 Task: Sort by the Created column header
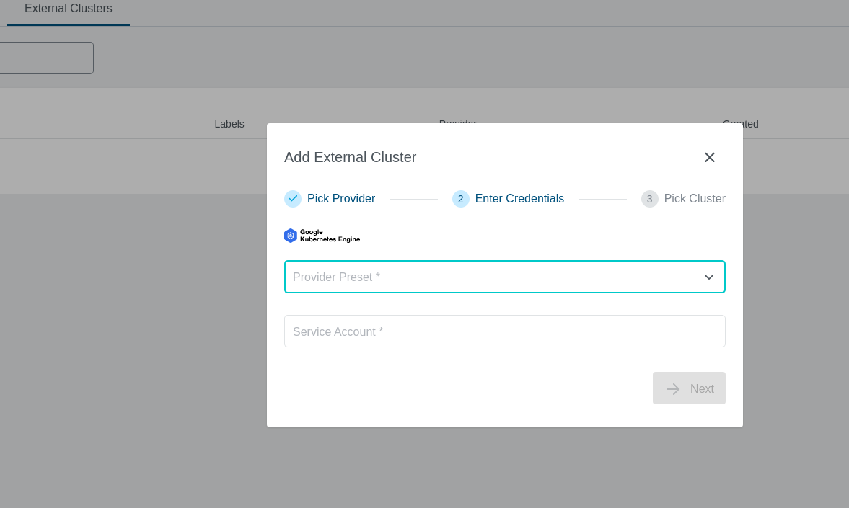point(740,124)
